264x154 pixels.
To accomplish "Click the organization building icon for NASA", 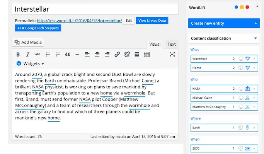I will 247,89.
